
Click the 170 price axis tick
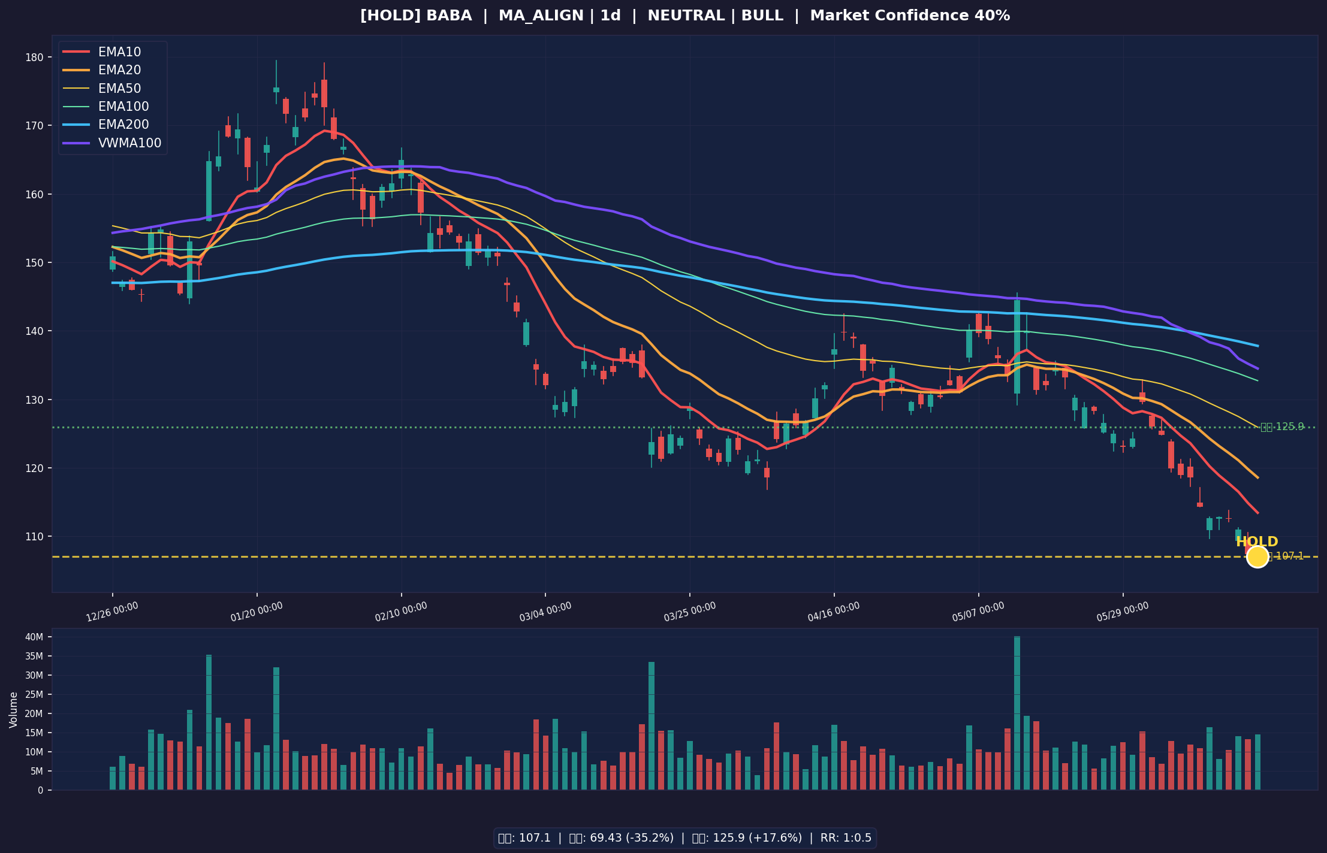coord(35,126)
